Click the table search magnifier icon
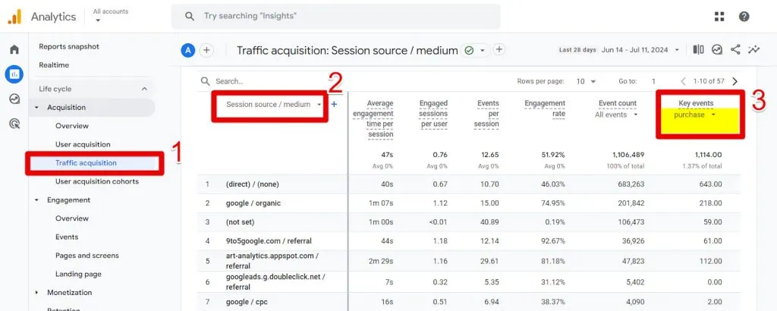The width and height of the screenshot is (777, 311). click(x=205, y=81)
